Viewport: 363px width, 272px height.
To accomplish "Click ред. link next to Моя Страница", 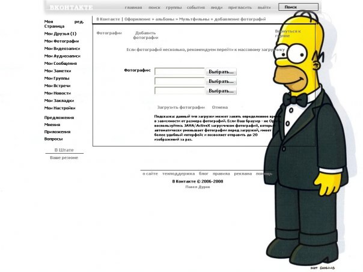I will click(79, 22).
